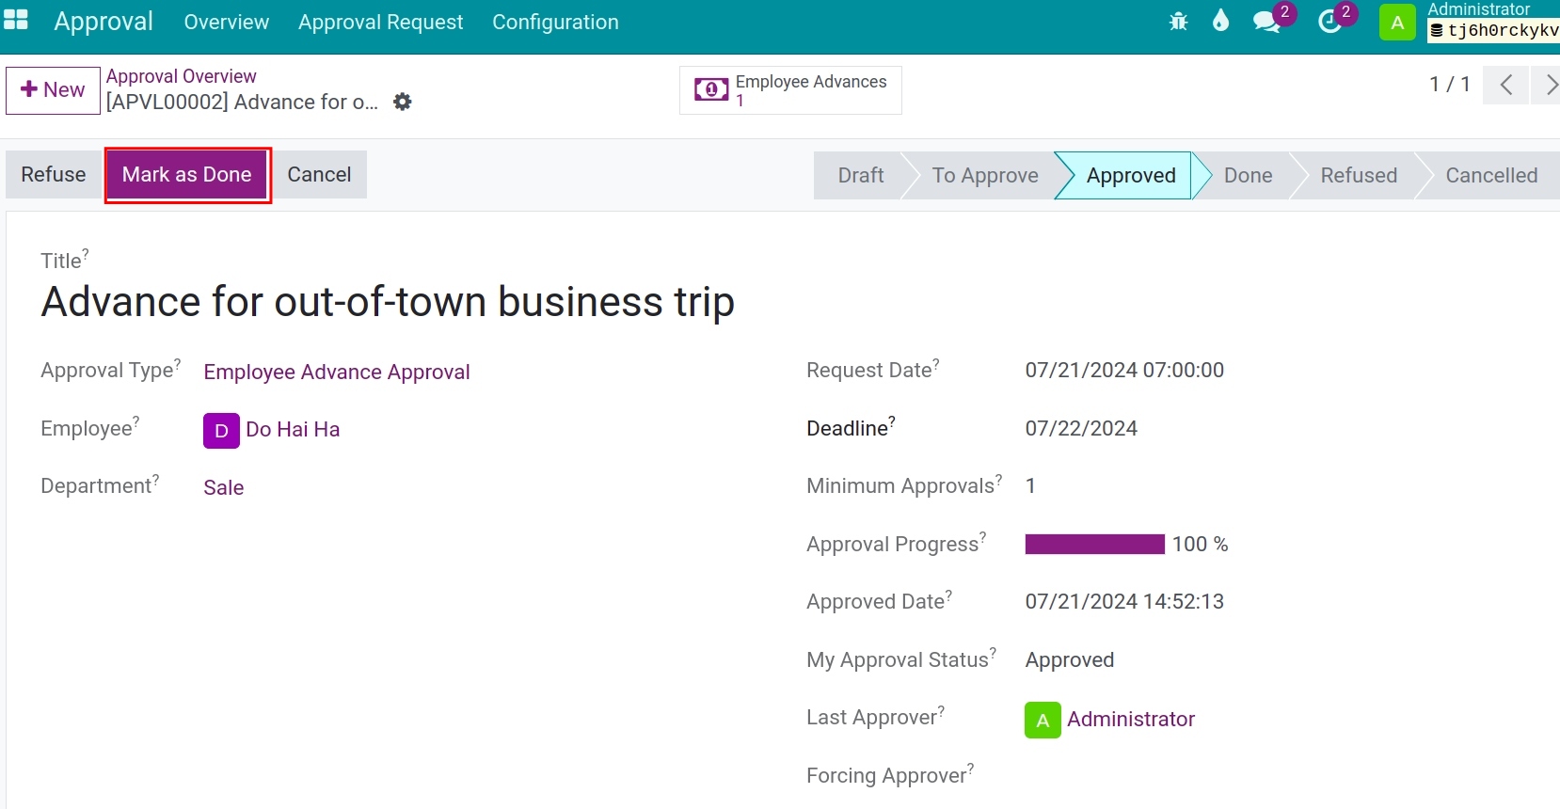Open conversations chat bubble icon

[1266, 22]
